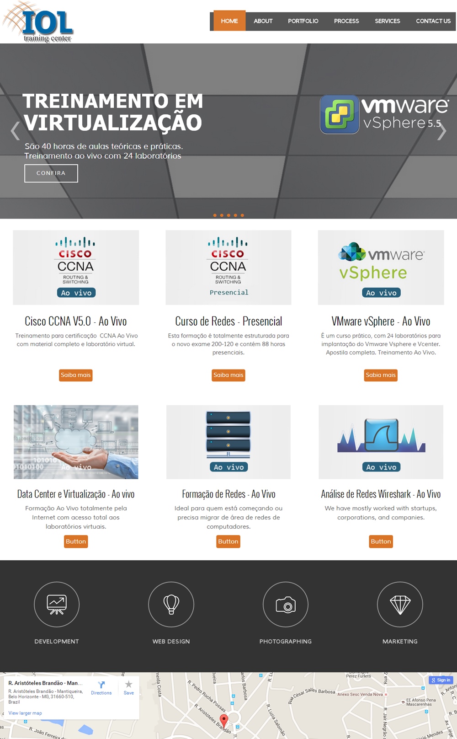Image resolution: width=457 pixels, height=739 pixels.
Task: Click the DEVELOPMENT label text
Action: pos(57,642)
